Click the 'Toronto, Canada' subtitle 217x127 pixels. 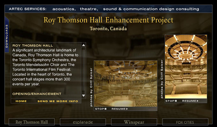[108, 29]
